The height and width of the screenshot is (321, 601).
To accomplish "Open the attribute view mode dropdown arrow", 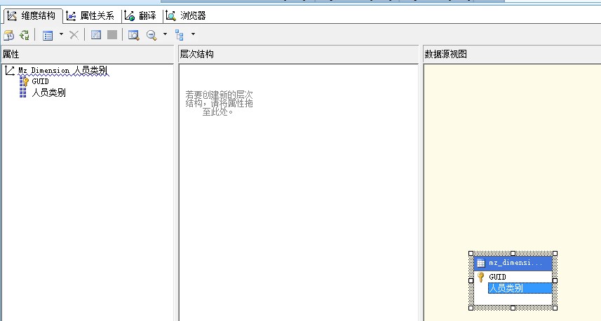I will click(61, 34).
